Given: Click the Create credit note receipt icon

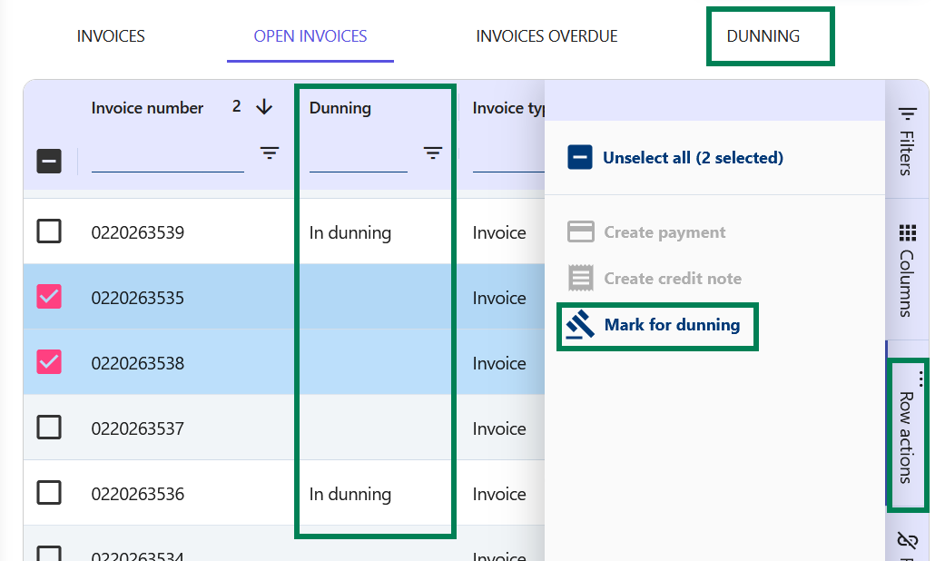Looking at the screenshot, I should click(580, 279).
